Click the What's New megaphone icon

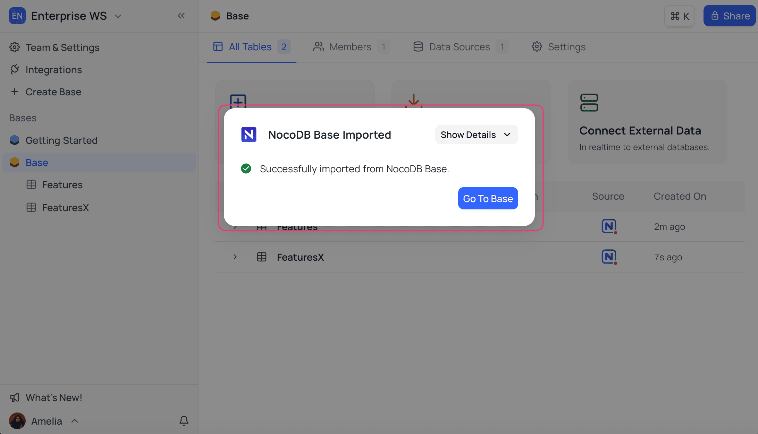pyautogui.click(x=15, y=397)
